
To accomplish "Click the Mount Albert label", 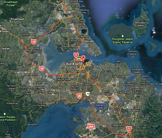I will click(64, 79).
